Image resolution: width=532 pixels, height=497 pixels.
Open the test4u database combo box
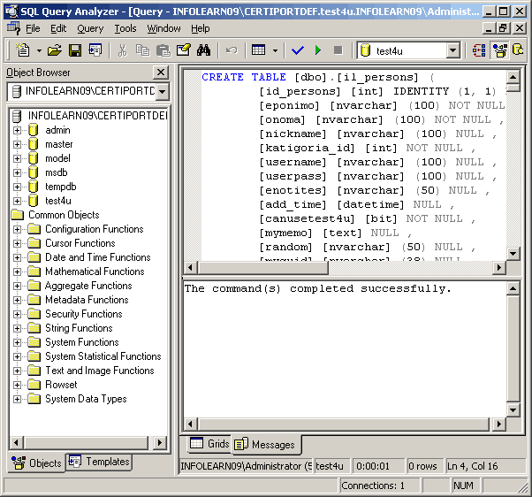409,50
